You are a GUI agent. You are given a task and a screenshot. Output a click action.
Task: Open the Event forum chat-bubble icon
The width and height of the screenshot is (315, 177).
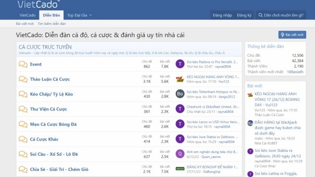pyautogui.click(x=23, y=64)
